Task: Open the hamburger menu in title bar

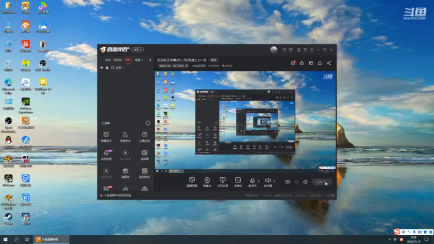Action: pos(311,50)
